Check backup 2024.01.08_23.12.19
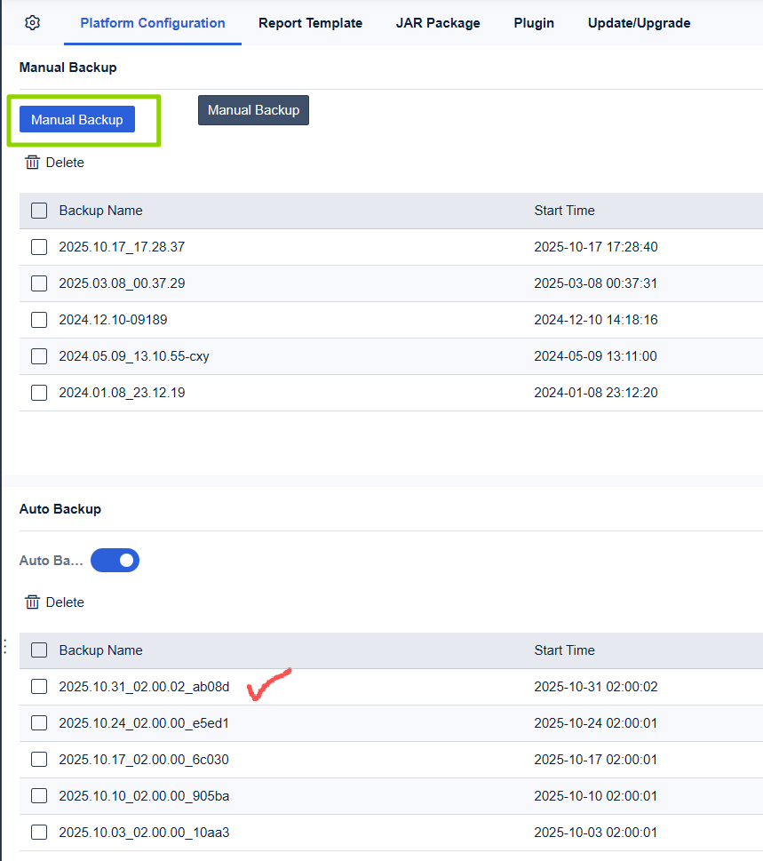The height and width of the screenshot is (861, 763). point(39,393)
